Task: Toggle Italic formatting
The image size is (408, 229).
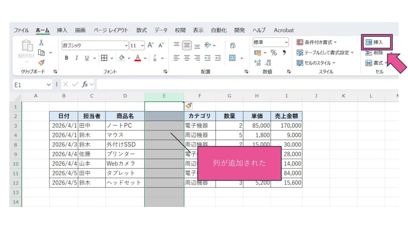Action: point(76,58)
